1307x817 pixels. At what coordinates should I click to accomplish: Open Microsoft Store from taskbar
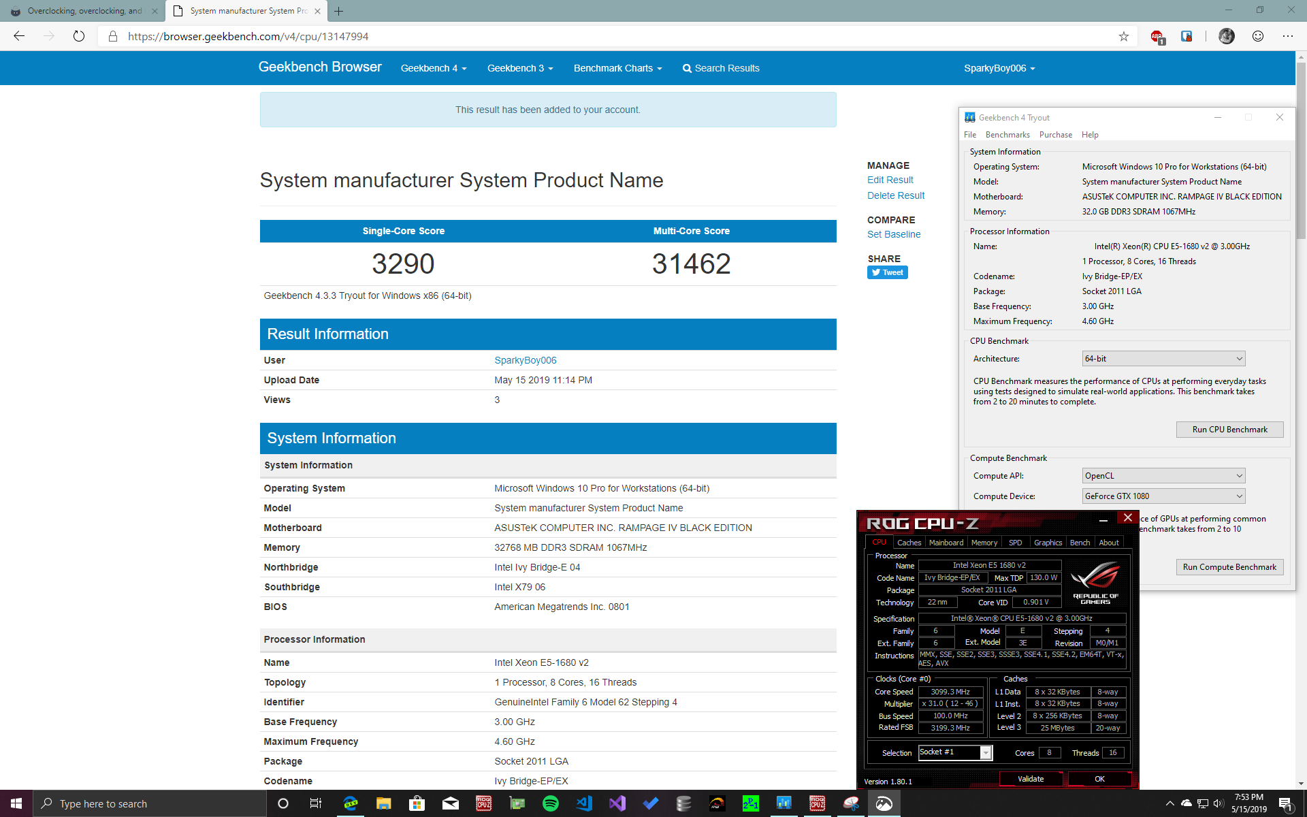tap(417, 803)
